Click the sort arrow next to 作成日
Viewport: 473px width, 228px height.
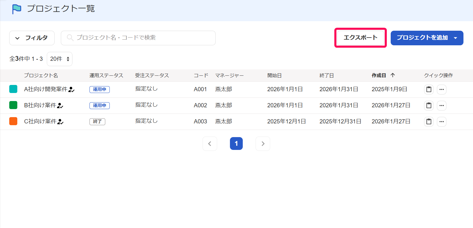[x=393, y=75]
